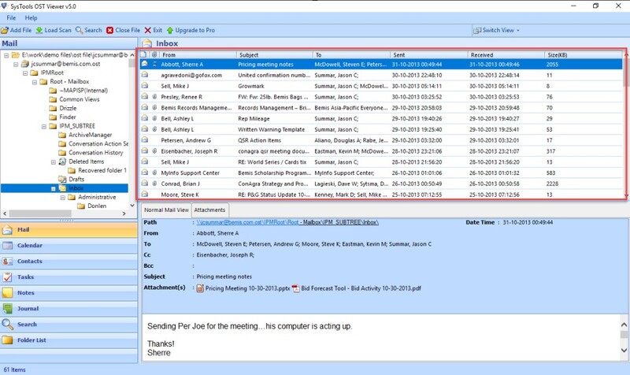
Task: Collapse the IPM_SUBTREE folder node
Action: point(43,125)
